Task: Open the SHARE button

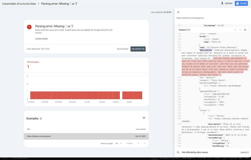Action: (x=241, y=3)
